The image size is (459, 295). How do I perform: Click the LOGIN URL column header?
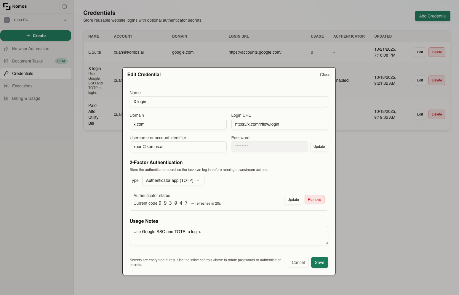tap(239, 36)
